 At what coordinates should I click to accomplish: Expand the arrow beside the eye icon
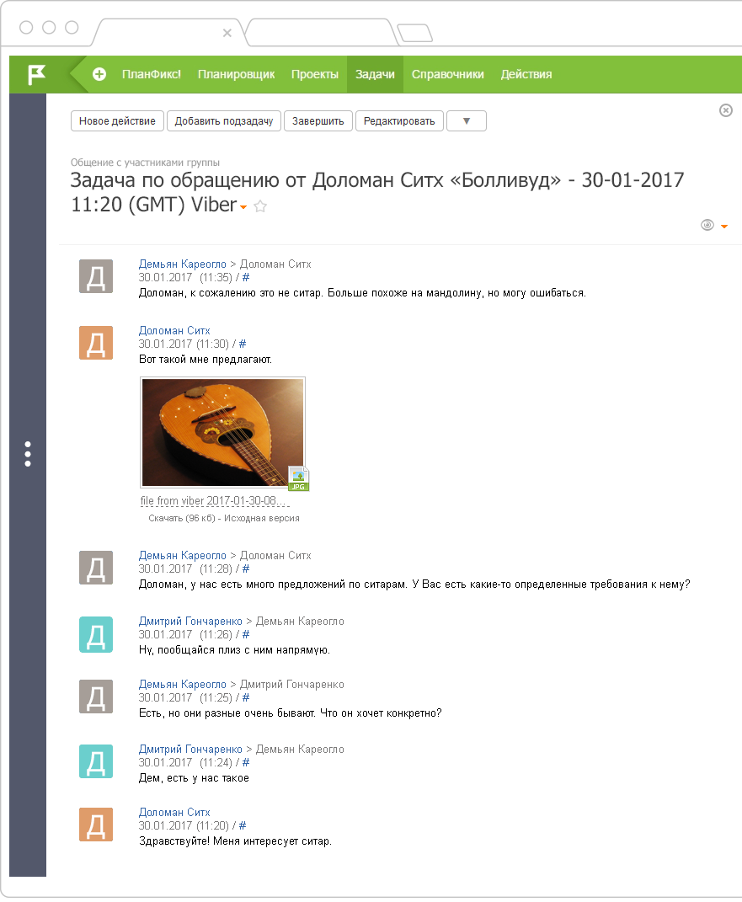[724, 226]
